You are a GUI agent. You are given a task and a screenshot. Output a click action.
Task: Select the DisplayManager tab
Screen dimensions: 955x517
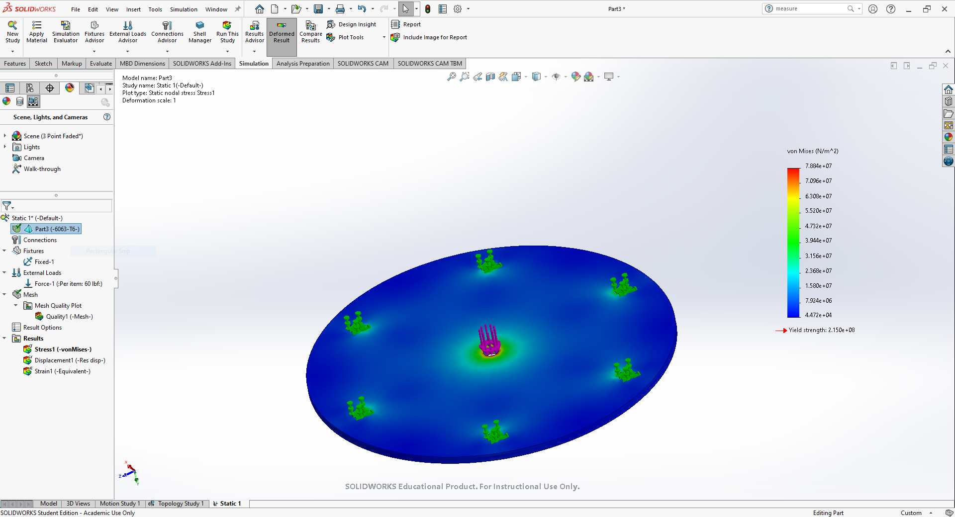[70, 88]
